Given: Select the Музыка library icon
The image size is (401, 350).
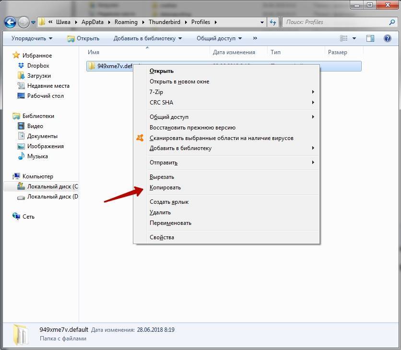Looking at the screenshot, I should [x=21, y=156].
